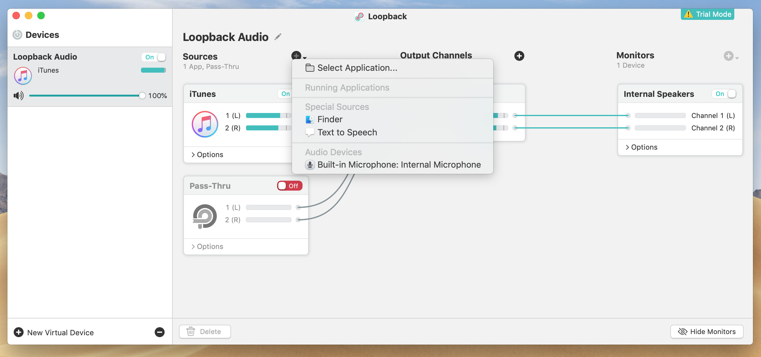Click the folder icon beside Select Application
Screen dimensions: 761x357
click(310, 68)
